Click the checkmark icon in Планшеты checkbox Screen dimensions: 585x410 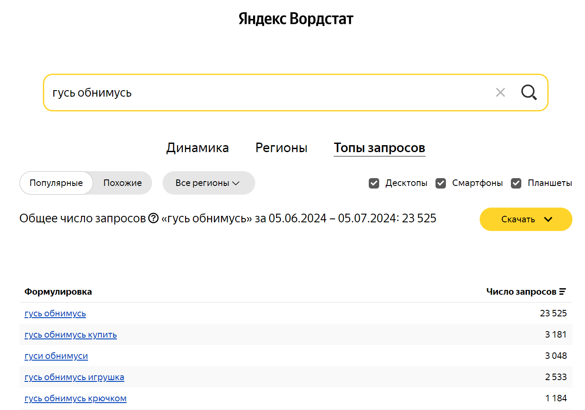(x=516, y=183)
